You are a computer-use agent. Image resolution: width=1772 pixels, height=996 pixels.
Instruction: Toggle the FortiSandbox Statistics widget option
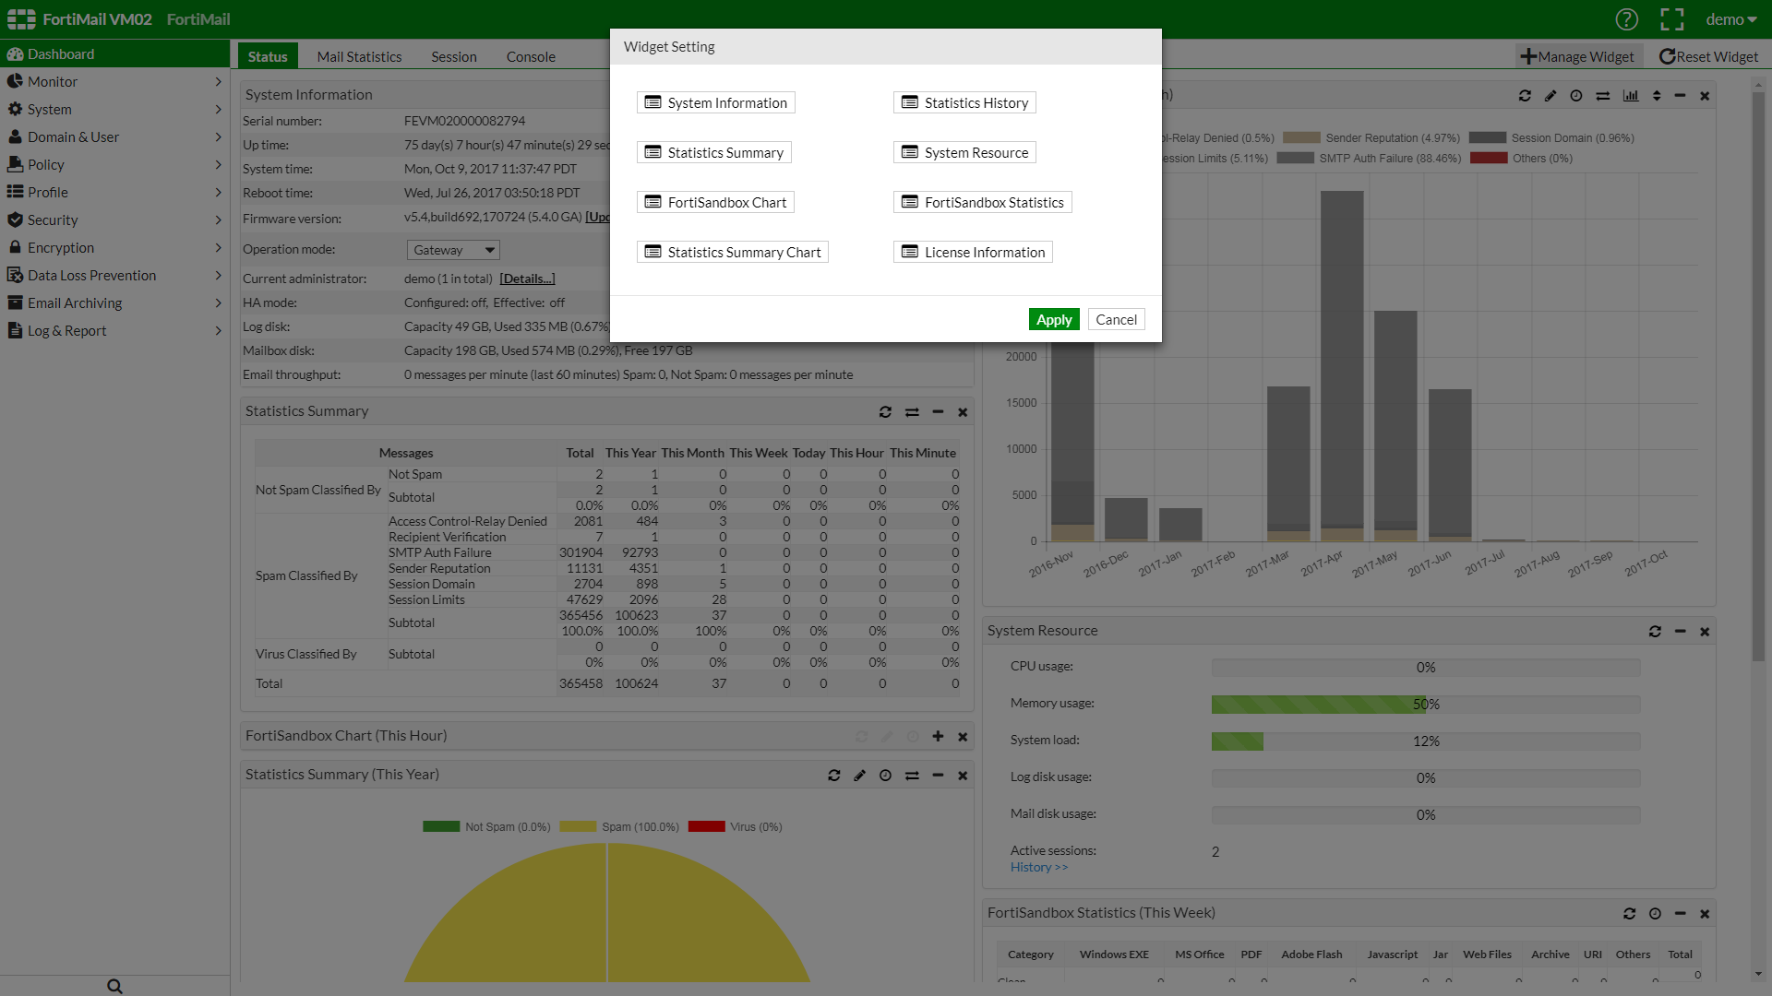click(983, 202)
